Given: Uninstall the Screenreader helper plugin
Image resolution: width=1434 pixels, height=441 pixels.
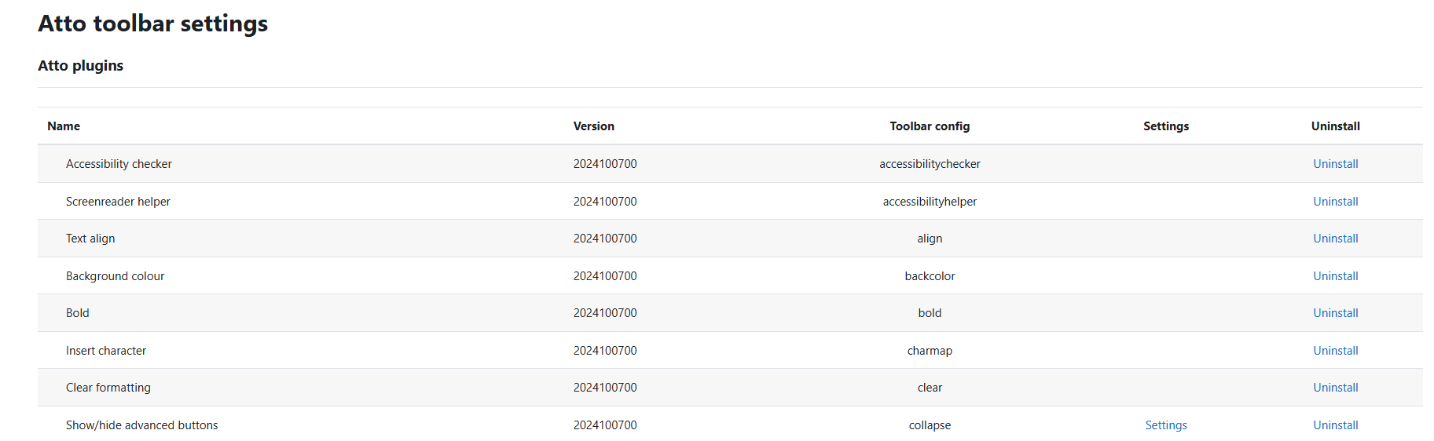Looking at the screenshot, I should tap(1335, 202).
